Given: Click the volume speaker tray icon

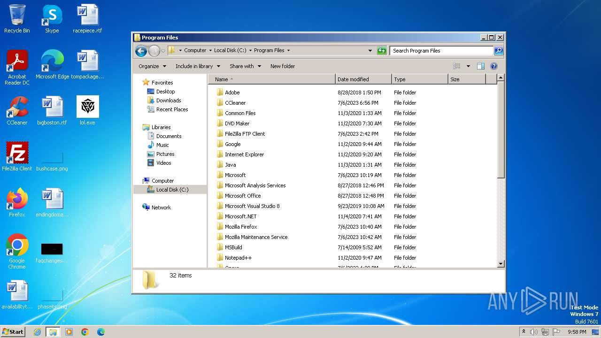Looking at the screenshot, I should pos(534,332).
